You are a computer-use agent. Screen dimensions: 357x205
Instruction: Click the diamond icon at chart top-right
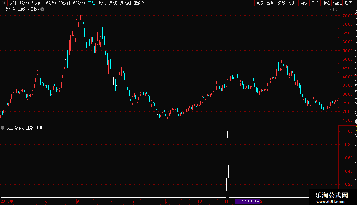point(329,9)
